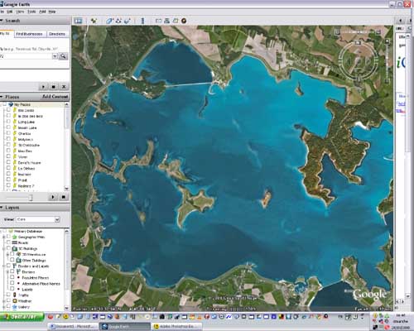Switch to the Find Businesses tab

coord(29,34)
